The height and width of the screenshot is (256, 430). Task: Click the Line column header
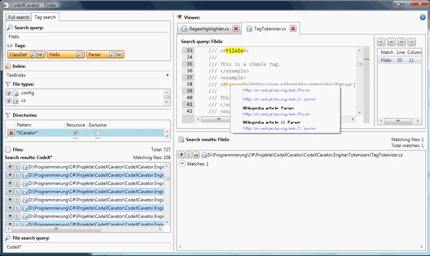point(400,52)
